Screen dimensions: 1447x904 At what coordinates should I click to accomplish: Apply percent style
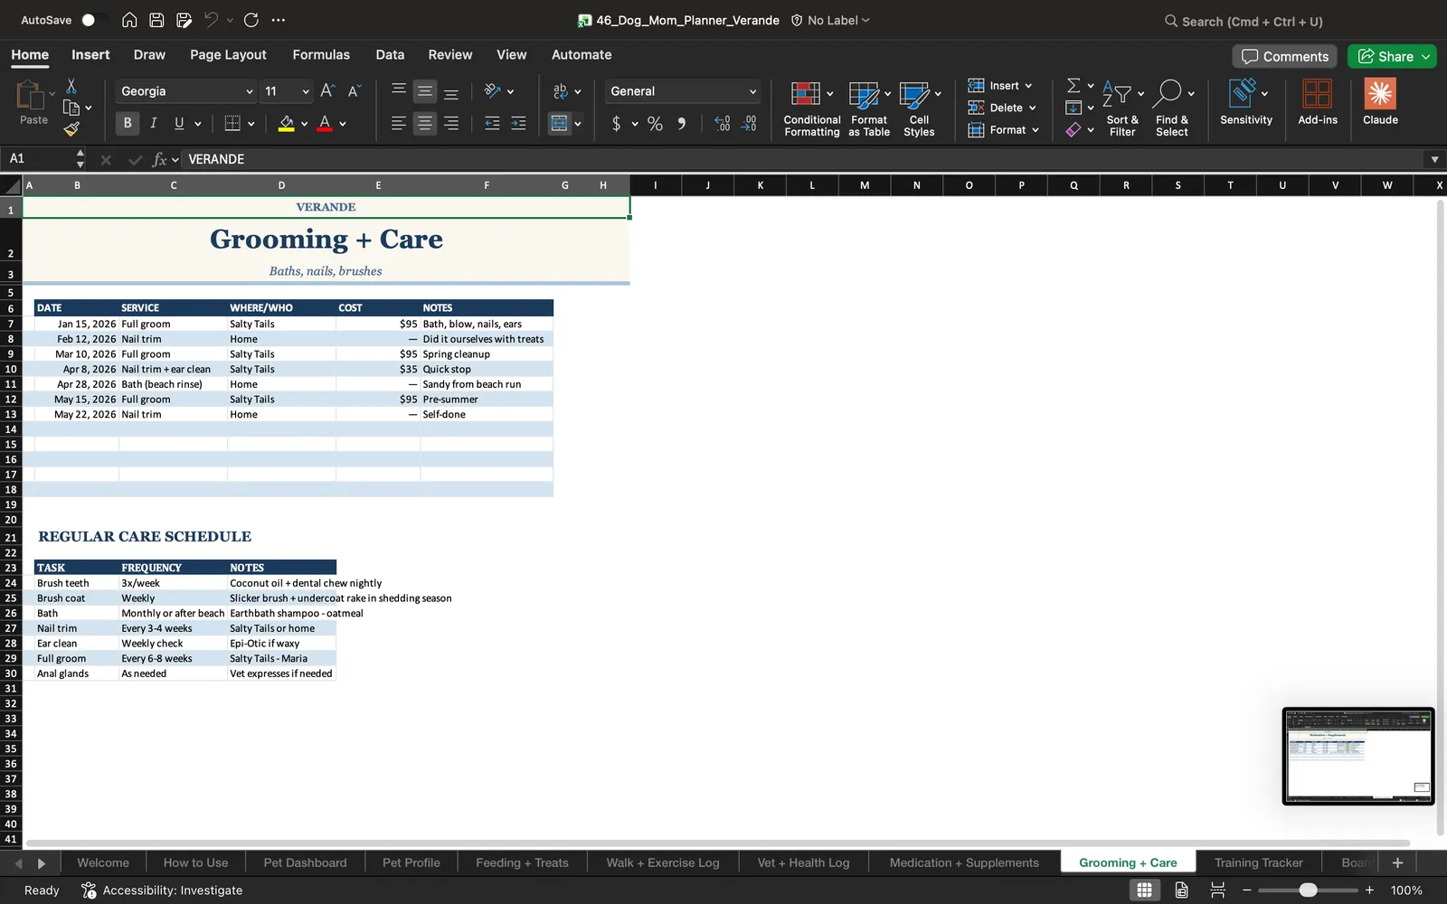(655, 123)
